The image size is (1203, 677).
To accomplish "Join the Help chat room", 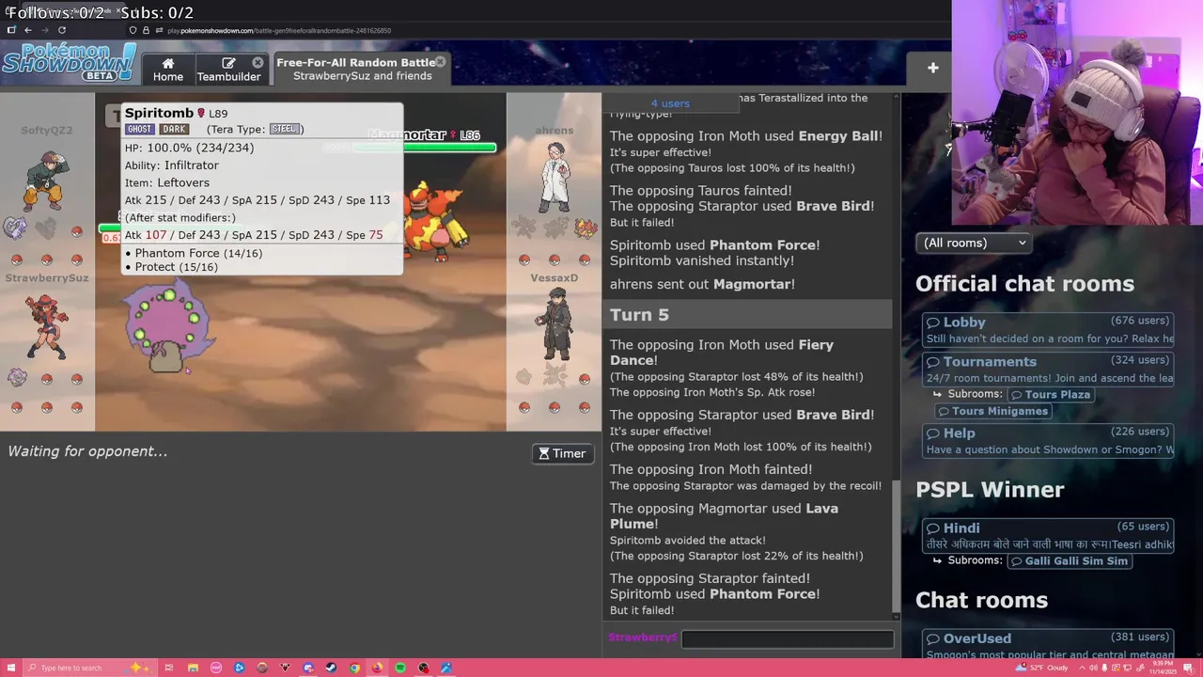I will coord(1049,441).
